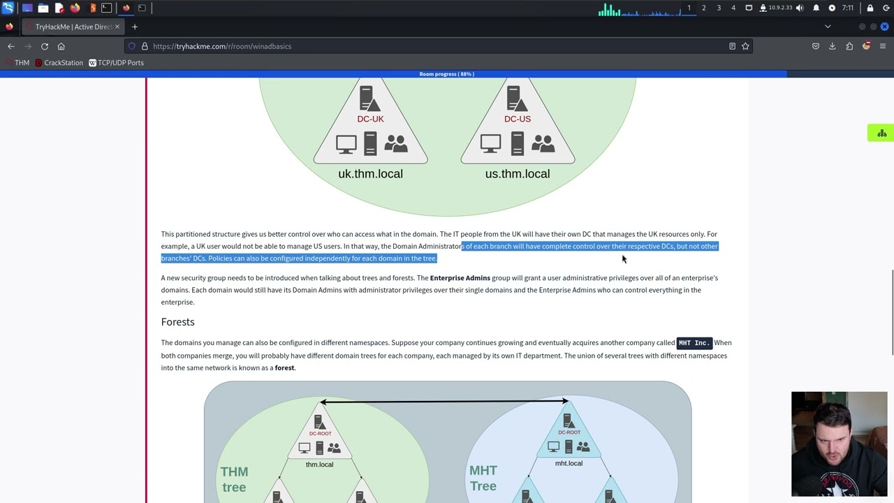Click the FoxyProxy extension icon
The image size is (894, 503).
click(866, 46)
